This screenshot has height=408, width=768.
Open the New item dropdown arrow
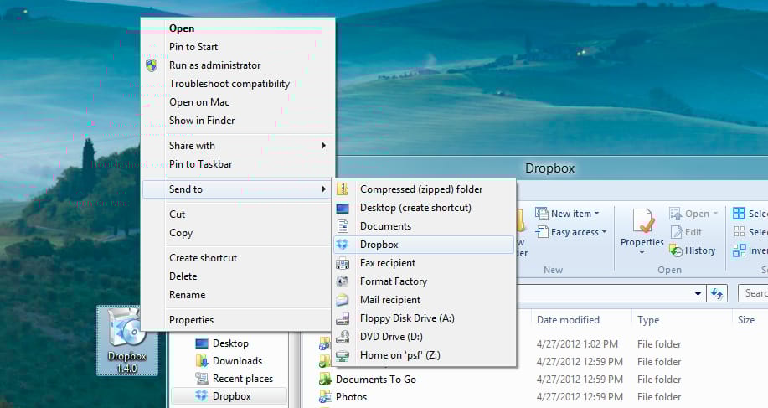pos(596,214)
